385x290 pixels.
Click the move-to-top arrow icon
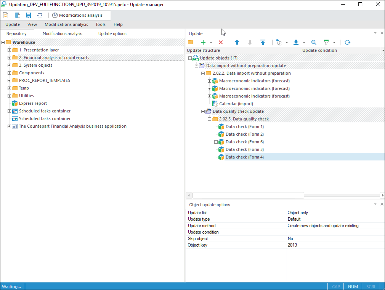(263, 42)
